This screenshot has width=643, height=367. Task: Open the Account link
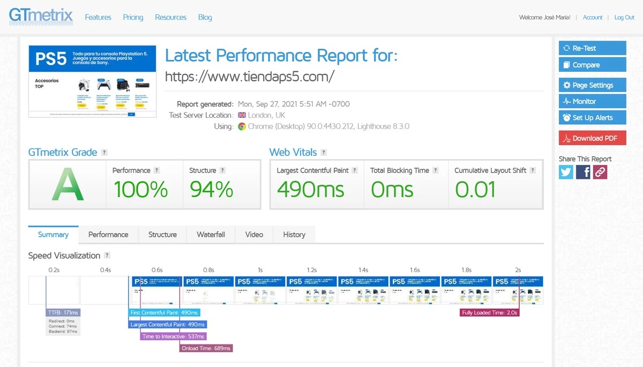pyautogui.click(x=593, y=17)
